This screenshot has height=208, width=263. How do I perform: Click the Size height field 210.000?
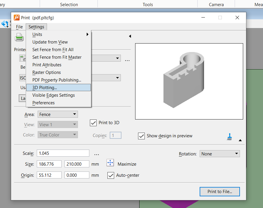pos(77,164)
